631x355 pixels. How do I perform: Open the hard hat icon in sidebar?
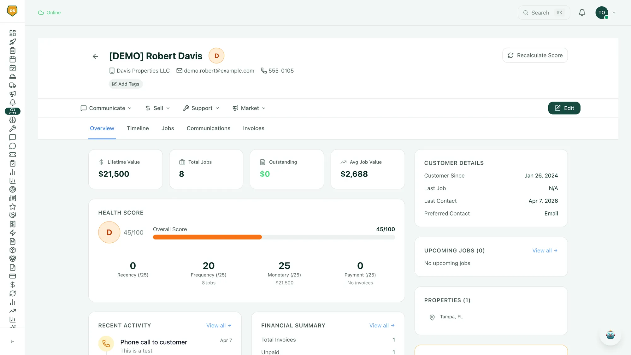(12, 76)
